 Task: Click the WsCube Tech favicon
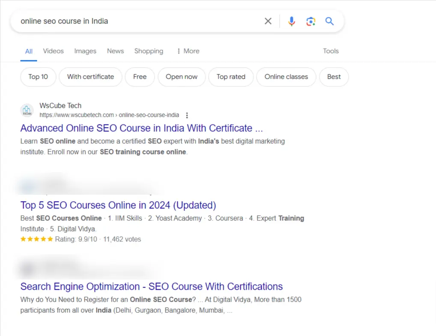point(27,110)
